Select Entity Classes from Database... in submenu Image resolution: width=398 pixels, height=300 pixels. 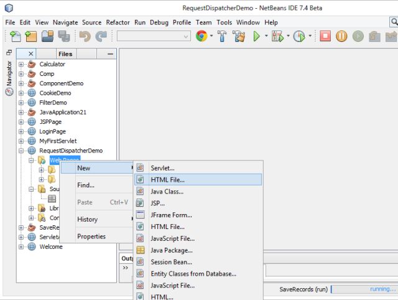[x=198, y=274]
